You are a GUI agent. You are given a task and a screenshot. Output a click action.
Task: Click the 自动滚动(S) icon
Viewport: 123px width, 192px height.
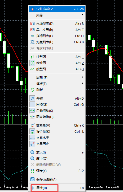[x=32, y=111]
